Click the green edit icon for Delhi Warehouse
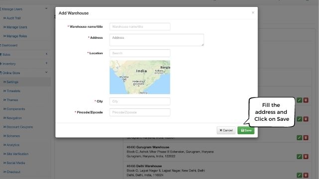 299,175
